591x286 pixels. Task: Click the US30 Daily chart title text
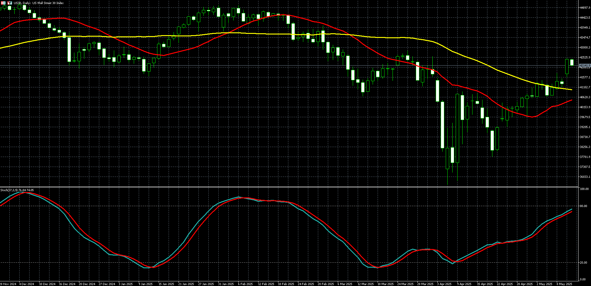[x=39, y=3]
